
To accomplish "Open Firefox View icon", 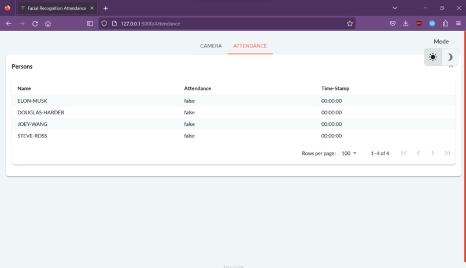I will [8, 8].
